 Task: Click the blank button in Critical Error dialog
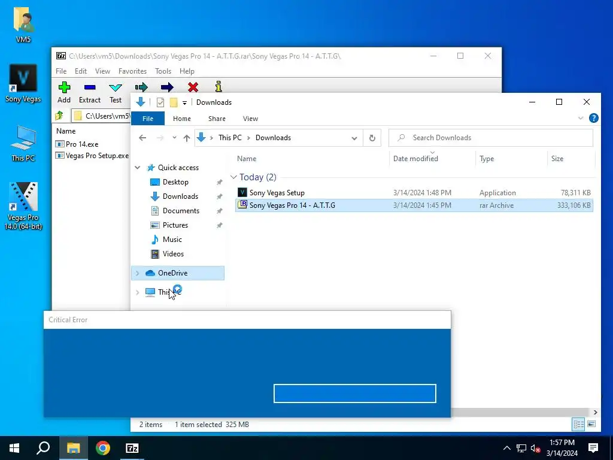click(x=354, y=393)
